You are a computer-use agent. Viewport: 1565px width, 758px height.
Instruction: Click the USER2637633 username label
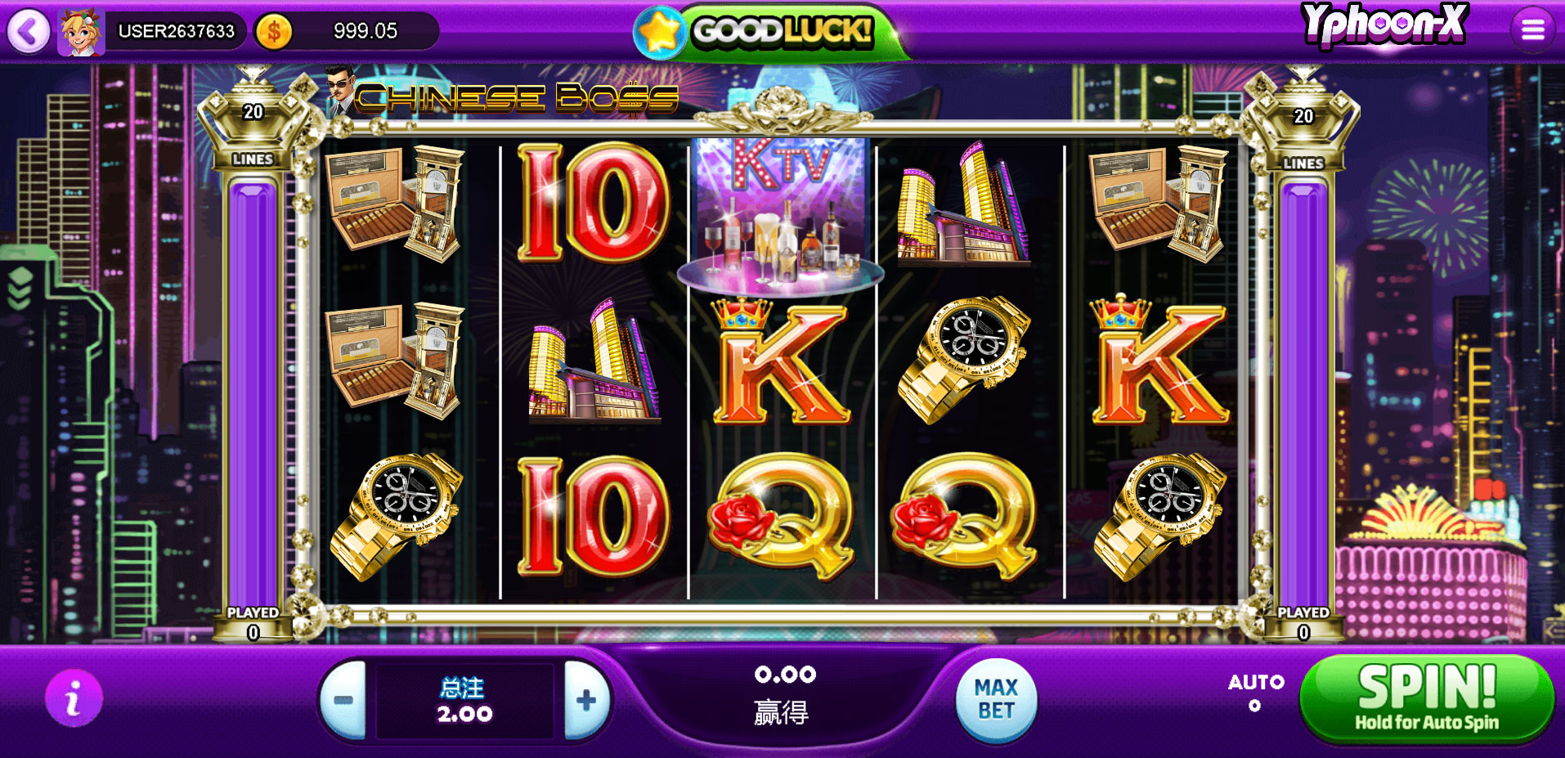coord(177,31)
